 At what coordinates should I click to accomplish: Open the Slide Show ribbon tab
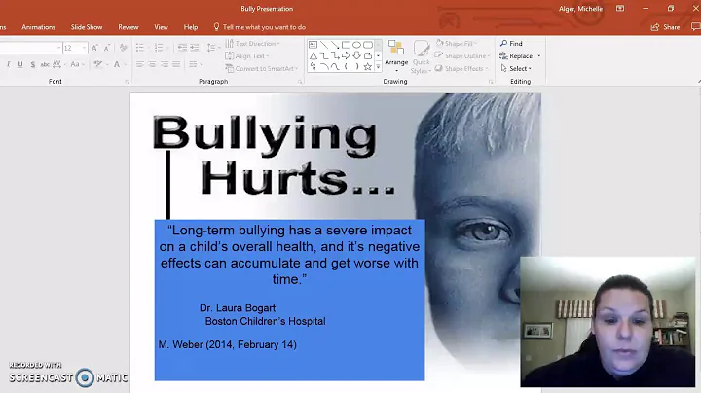click(87, 27)
